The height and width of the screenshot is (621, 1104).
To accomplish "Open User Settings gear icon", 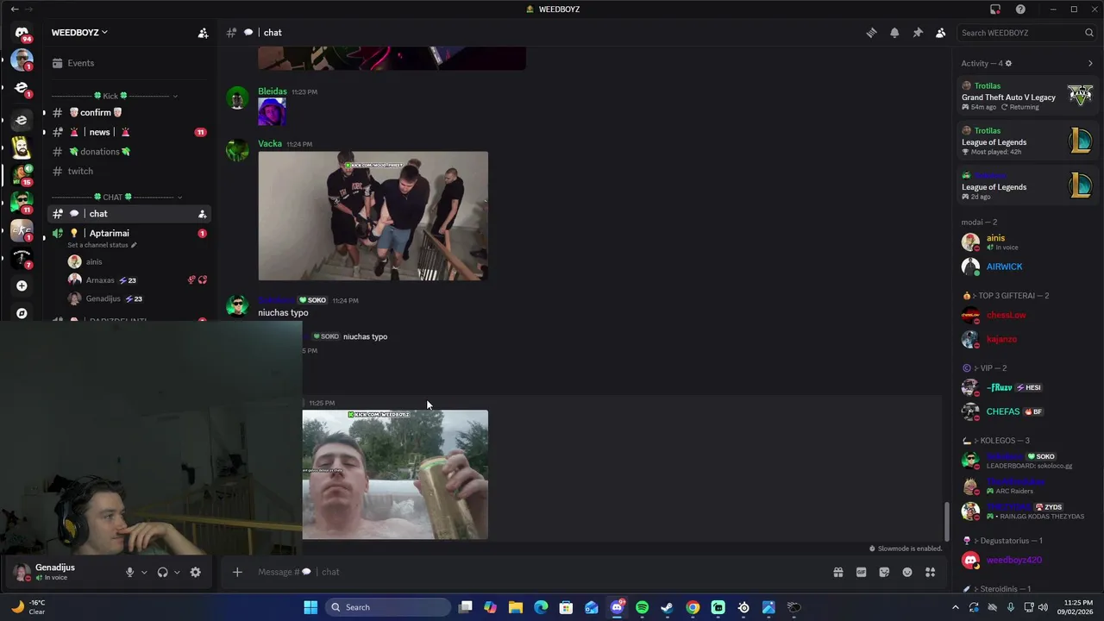I will point(195,572).
